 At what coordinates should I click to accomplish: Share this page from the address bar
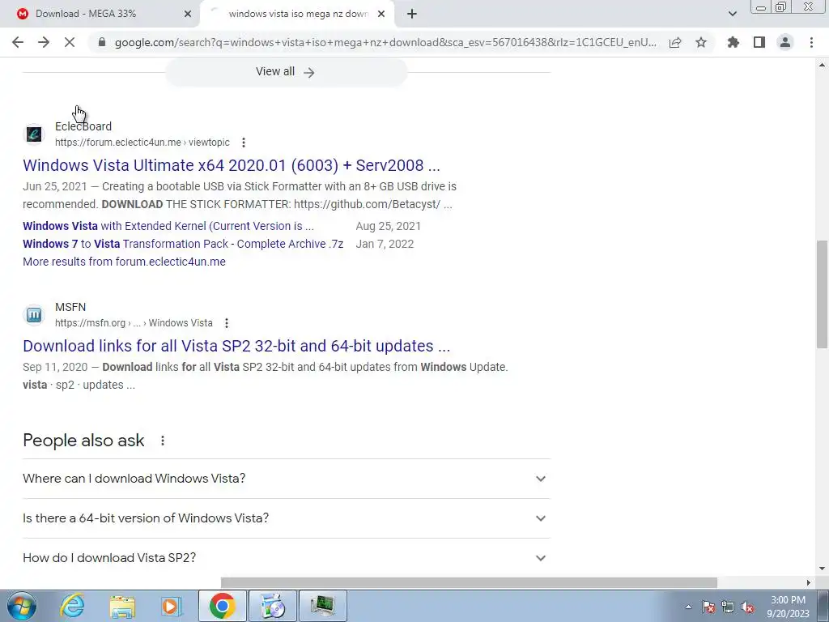[675, 42]
